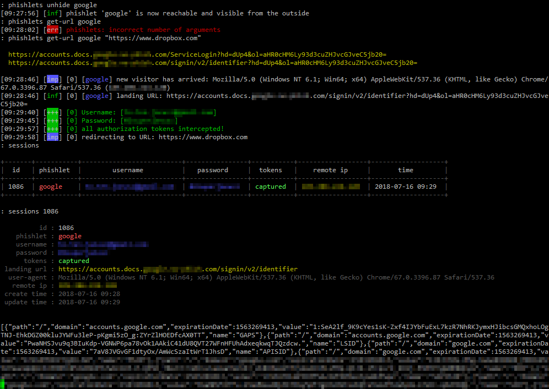Click the ': sessions' command without an id
The height and width of the screenshot is (389, 549).
[x=20, y=145]
